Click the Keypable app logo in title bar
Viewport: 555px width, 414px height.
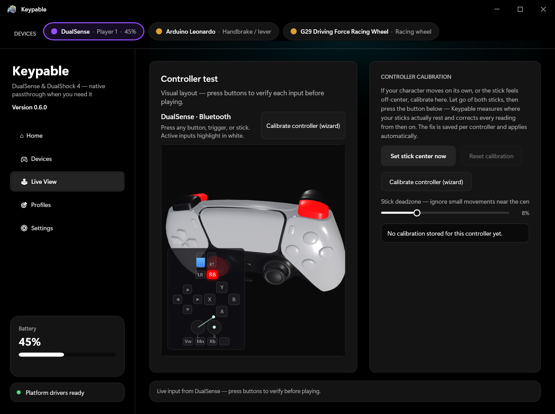[12, 9]
